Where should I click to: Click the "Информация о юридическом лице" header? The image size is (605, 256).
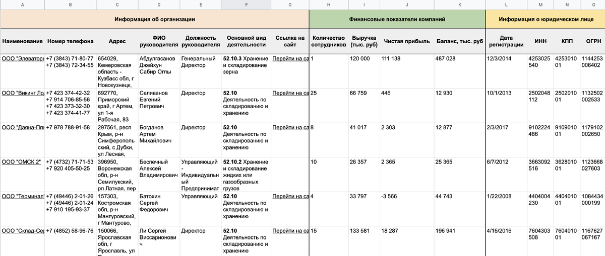pyautogui.click(x=546, y=19)
